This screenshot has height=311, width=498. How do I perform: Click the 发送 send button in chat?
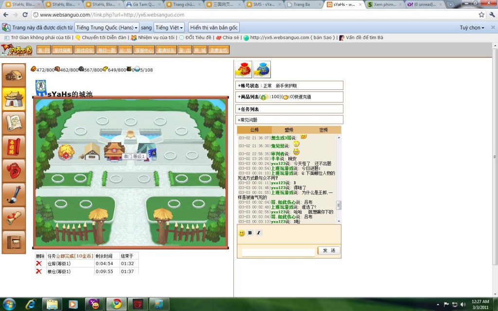[329, 250]
